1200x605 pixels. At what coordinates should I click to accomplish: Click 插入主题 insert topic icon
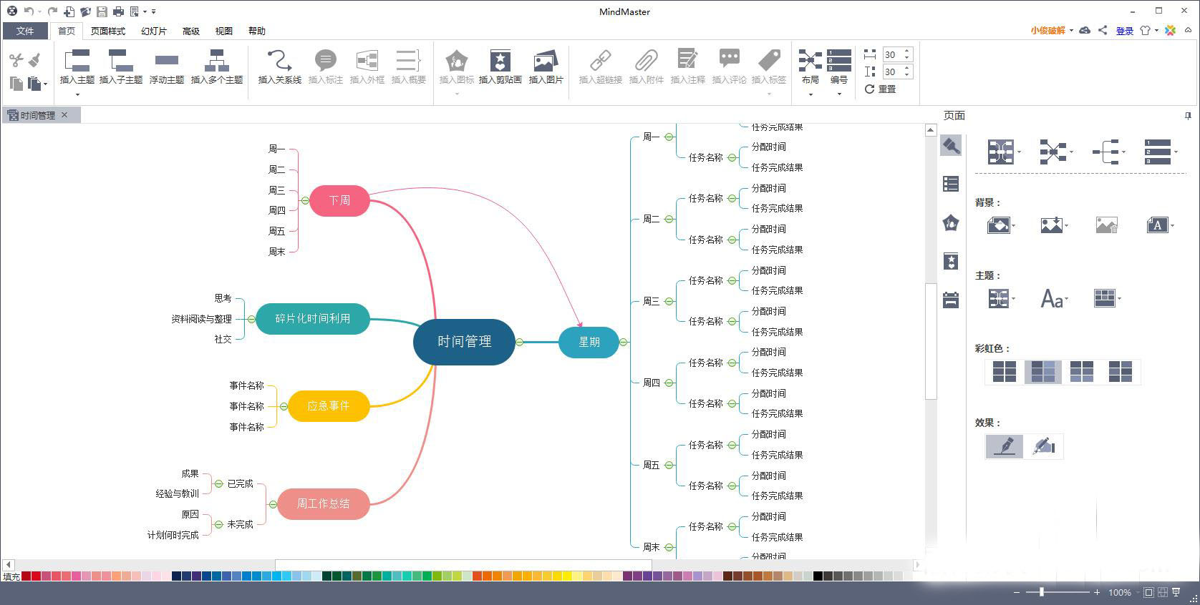coord(77,60)
